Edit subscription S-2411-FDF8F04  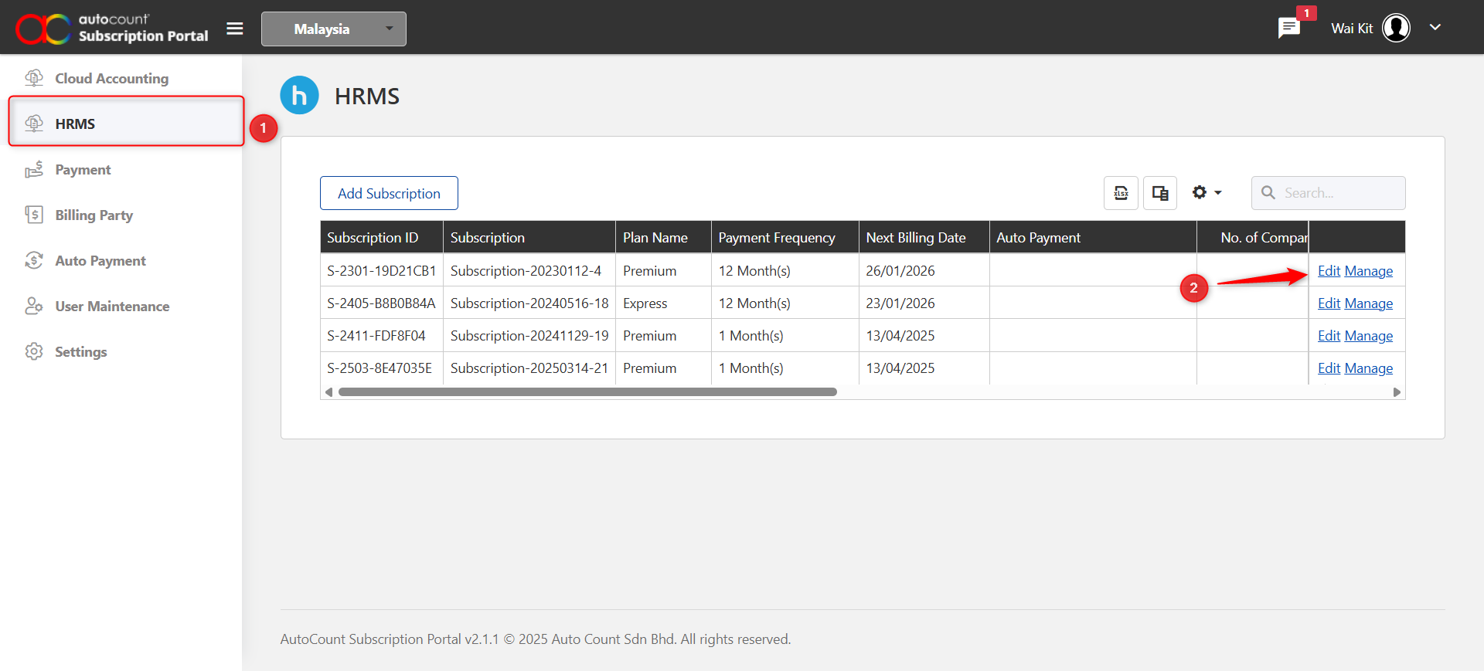point(1329,336)
